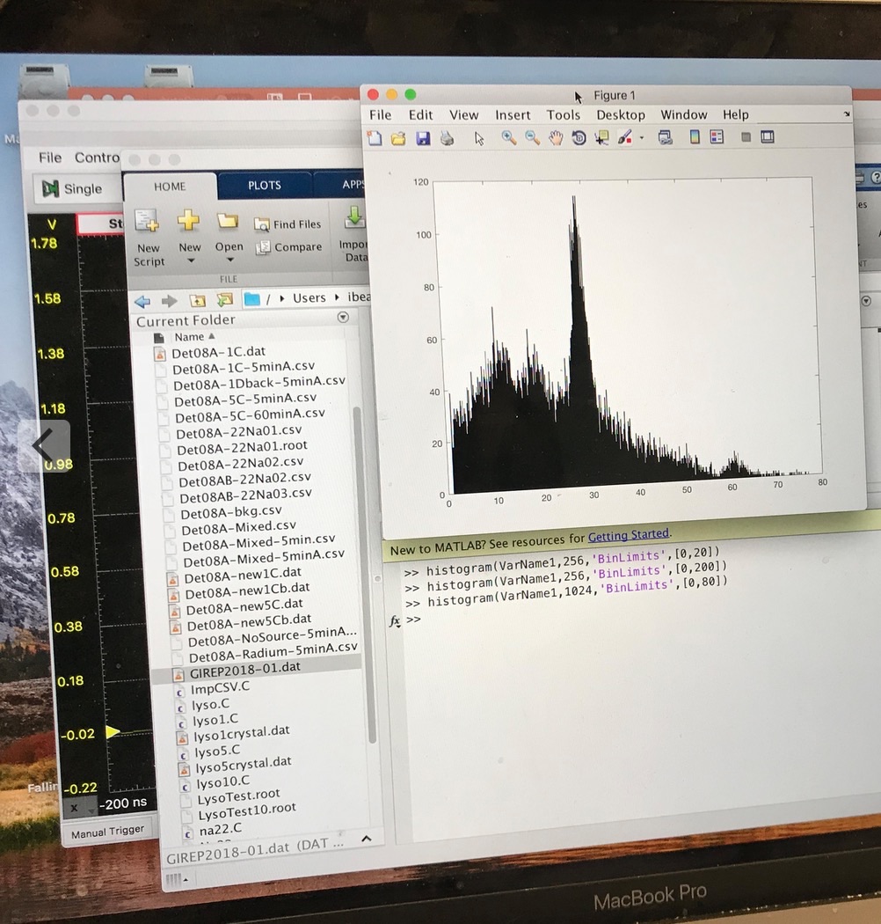Select the Pan hand tool
The width and height of the screenshot is (881, 924).
(x=556, y=138)
